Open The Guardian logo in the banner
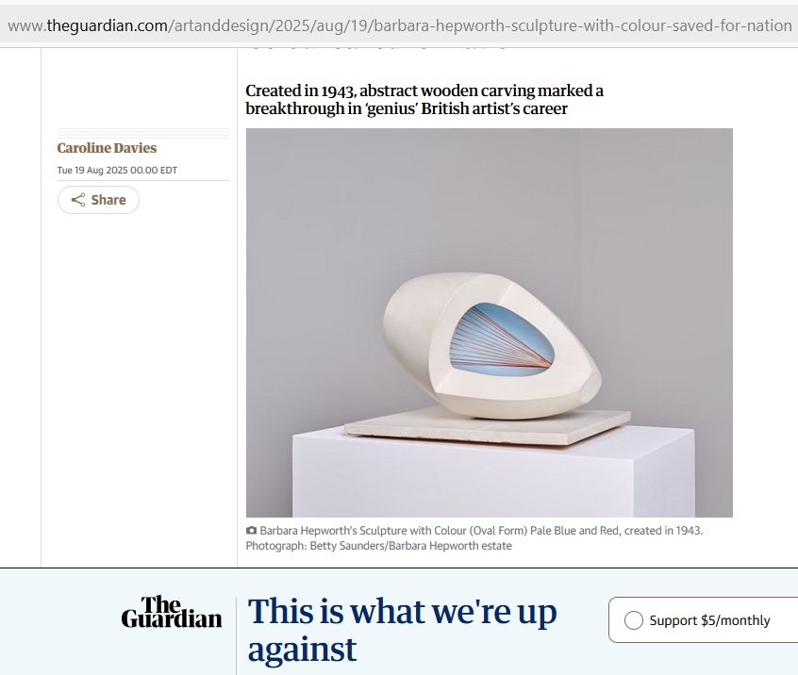The image size is (798, 675). (x=172, y=612)
